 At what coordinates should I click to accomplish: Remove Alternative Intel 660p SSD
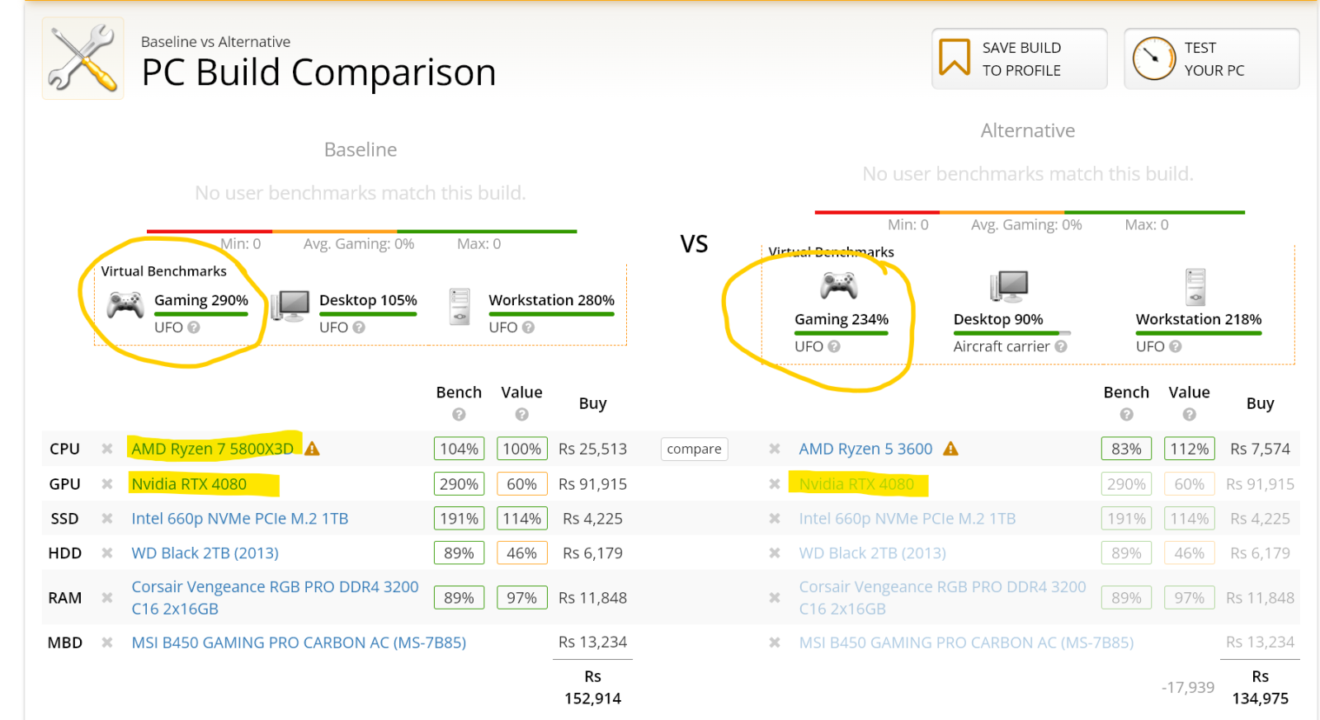[774, 519]
